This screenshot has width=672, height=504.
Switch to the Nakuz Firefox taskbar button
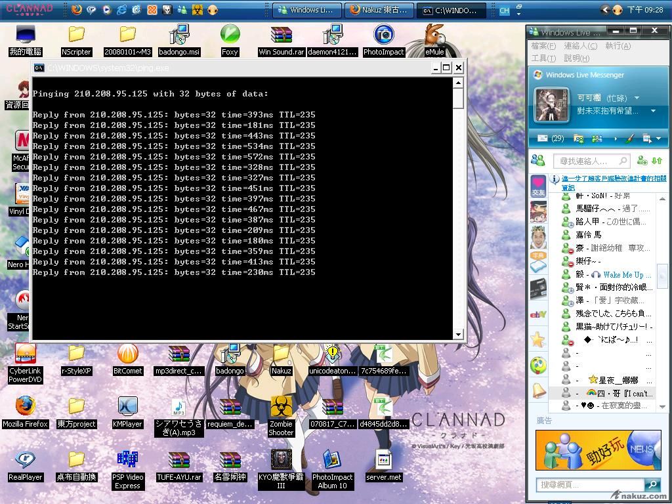[379, 10]
